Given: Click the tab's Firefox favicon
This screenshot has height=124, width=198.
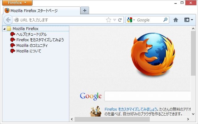Looking at the screenshot, I should click(7, 11).
